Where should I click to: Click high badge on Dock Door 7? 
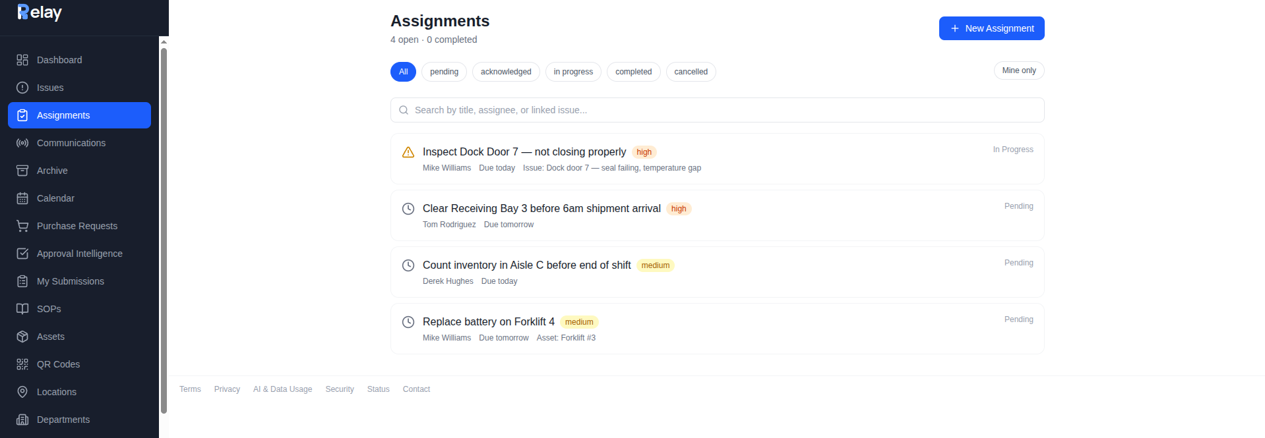tap(644, 152)
